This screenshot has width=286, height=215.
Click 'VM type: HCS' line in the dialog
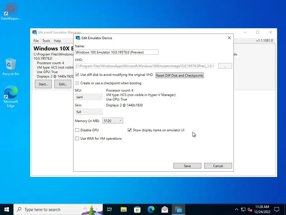(x=141, y=95)
